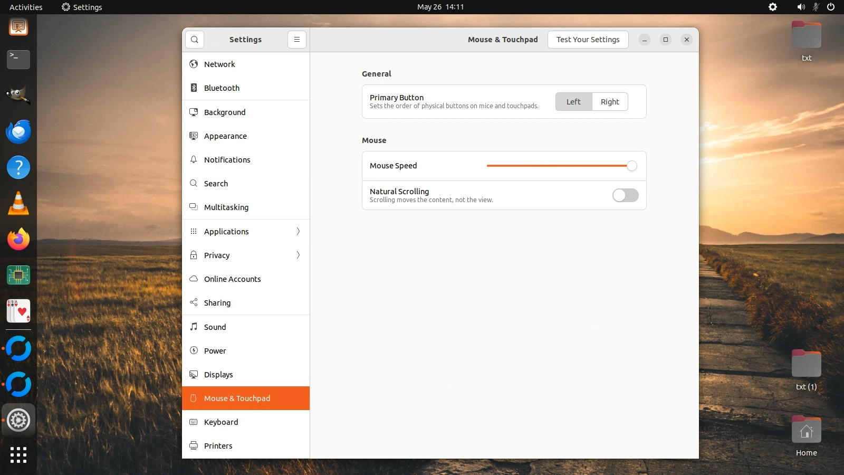The image size is (844, 475).
Task: Launch VLC media player from the dock
Action: tap(18, 204)
